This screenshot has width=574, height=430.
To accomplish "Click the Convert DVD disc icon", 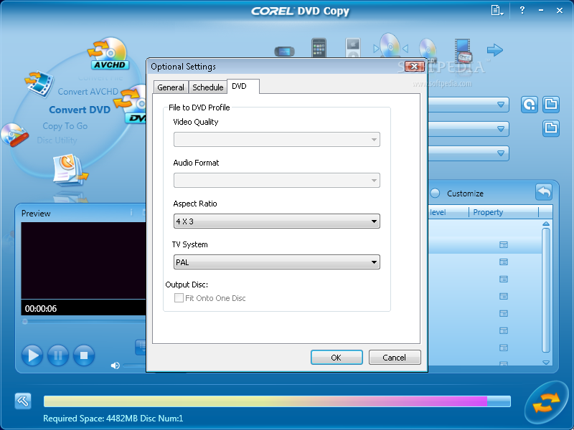I will [131, 104].
